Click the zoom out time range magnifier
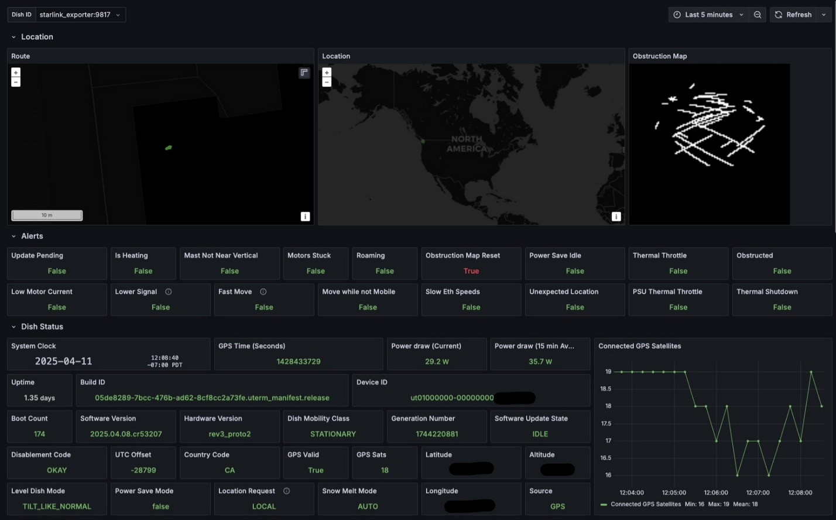836x520 pixels. [x=758, y=15]
